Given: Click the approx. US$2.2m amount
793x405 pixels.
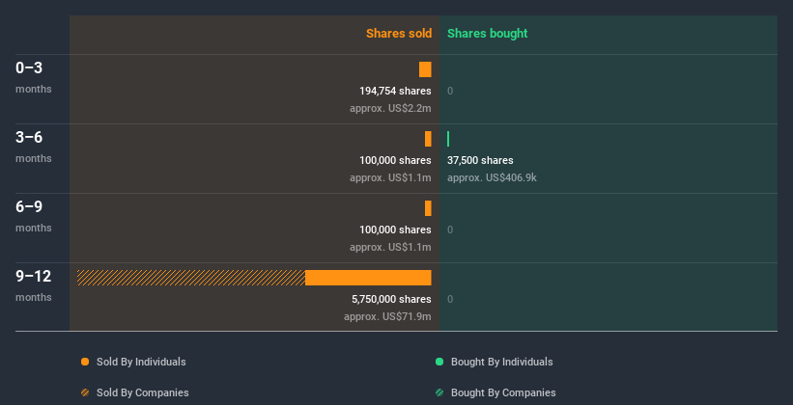Looking at the screenshot, I should 390,108.
